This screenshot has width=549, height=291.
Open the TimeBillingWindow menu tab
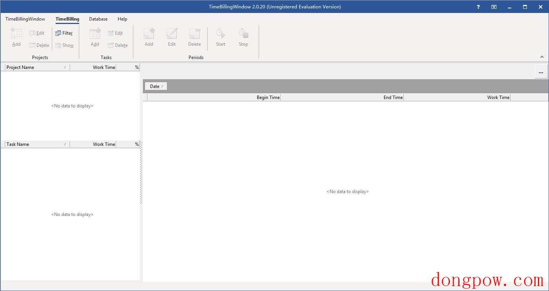(25, 19)
